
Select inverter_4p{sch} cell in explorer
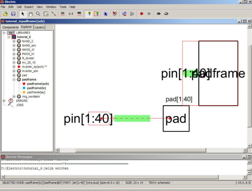tap(34, 67)
